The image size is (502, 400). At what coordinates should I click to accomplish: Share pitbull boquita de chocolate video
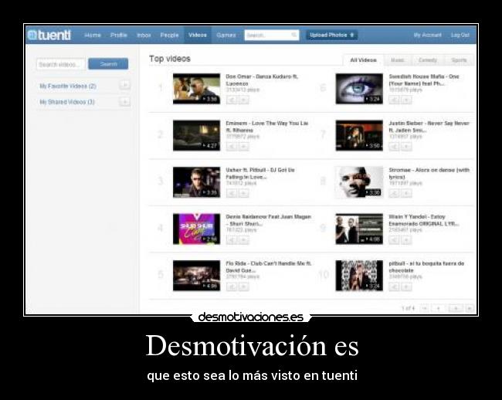[394, 286]
